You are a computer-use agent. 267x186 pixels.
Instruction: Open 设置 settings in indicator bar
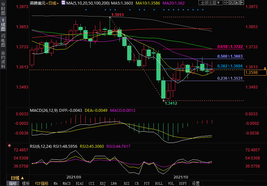click(196, 183)
